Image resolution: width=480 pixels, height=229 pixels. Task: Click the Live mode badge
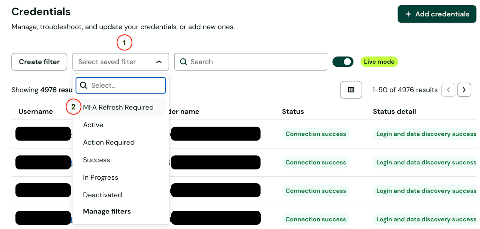(379, 62)
